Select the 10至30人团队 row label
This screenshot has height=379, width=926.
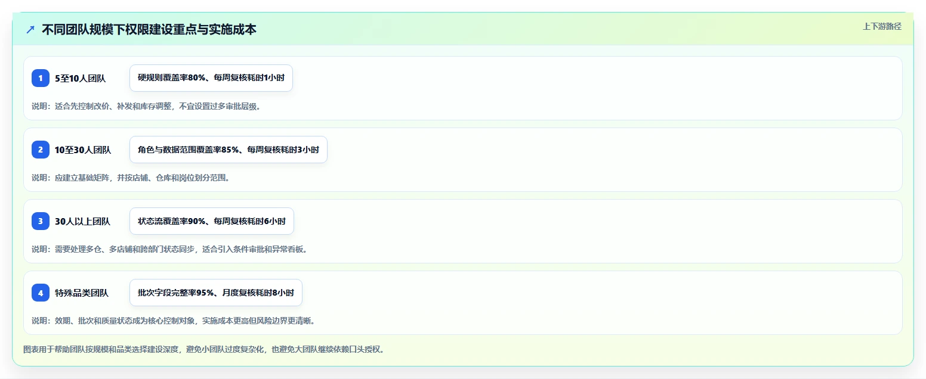pyautogui.click(x=83, y=150)
